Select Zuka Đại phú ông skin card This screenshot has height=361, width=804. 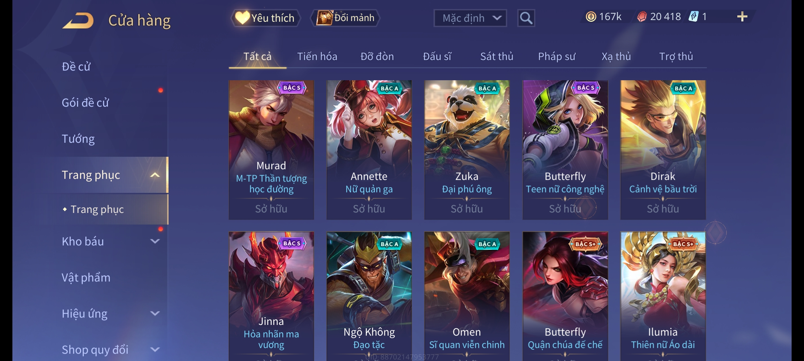click(x=467, y=150)
